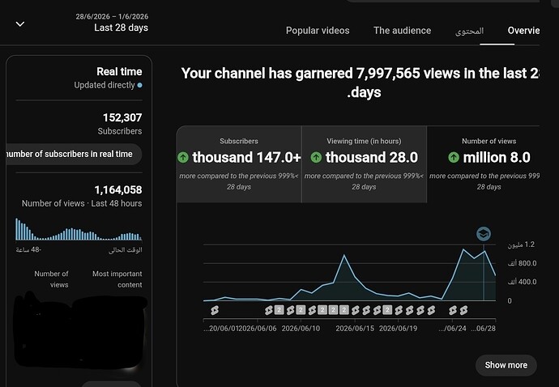Click the green up arrow beside thousand 147.0+
Screen dimensions: 559x387
point(183,157)
